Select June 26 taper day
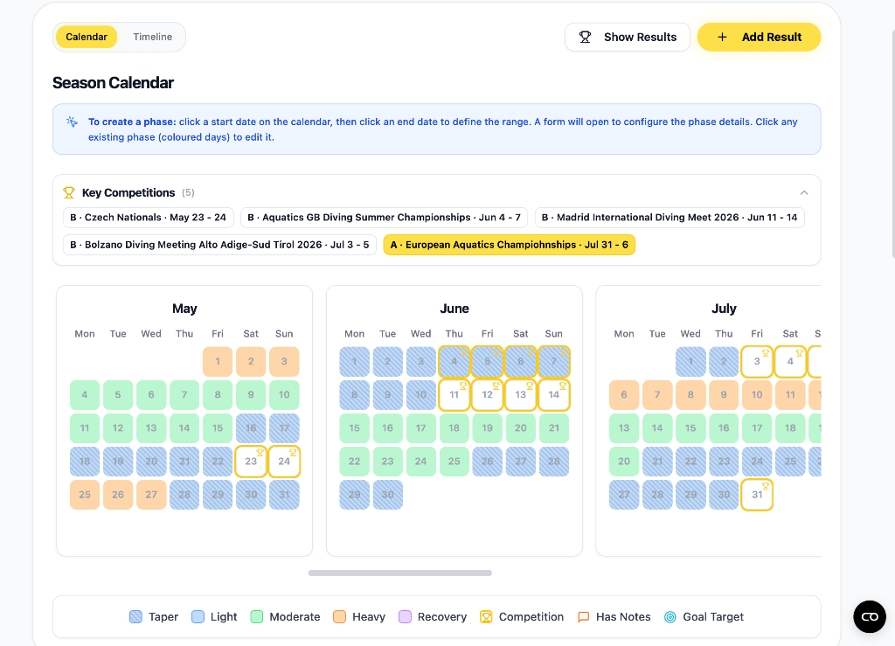The image size is (895, 646). (x=488, y=461)
